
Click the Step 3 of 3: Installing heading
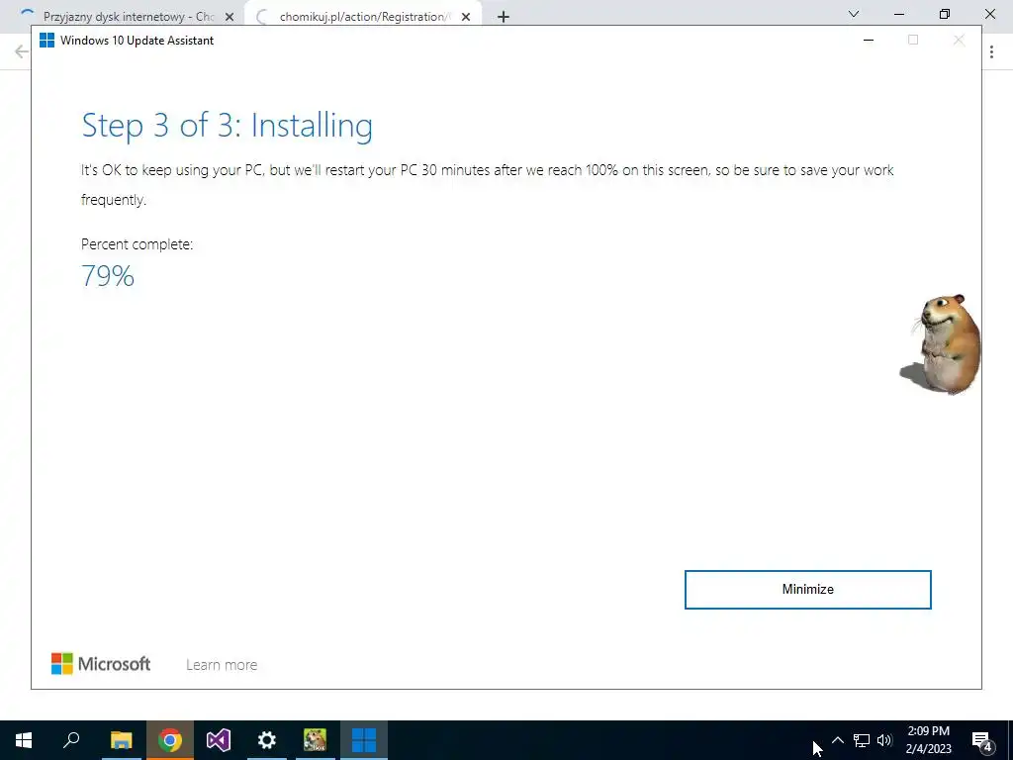(227, 126)
